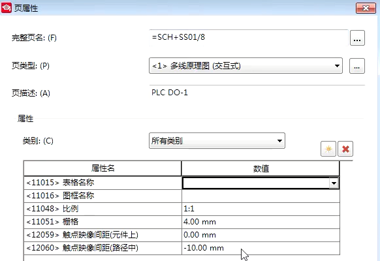Select the <12059> 触点映像间距(元件上) row
The height and width of the screenshot is (261, 380).
pos(103,235)
